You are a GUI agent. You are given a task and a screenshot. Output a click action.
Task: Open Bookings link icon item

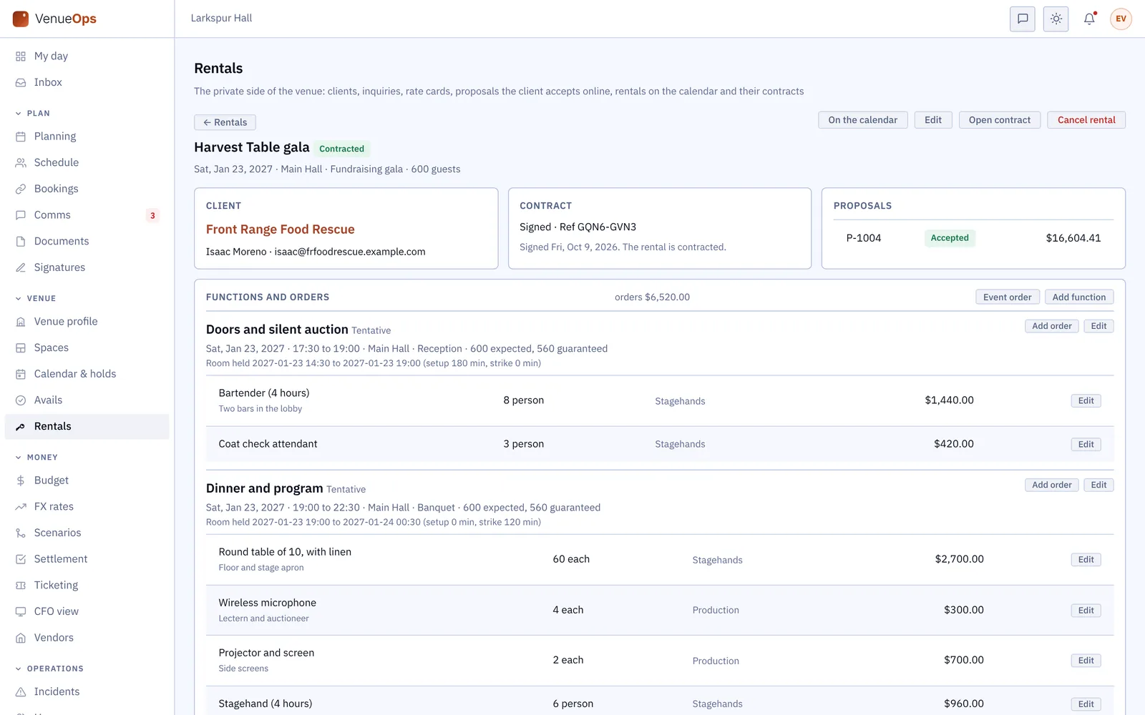pyautogui.click(x=87, y=189)
